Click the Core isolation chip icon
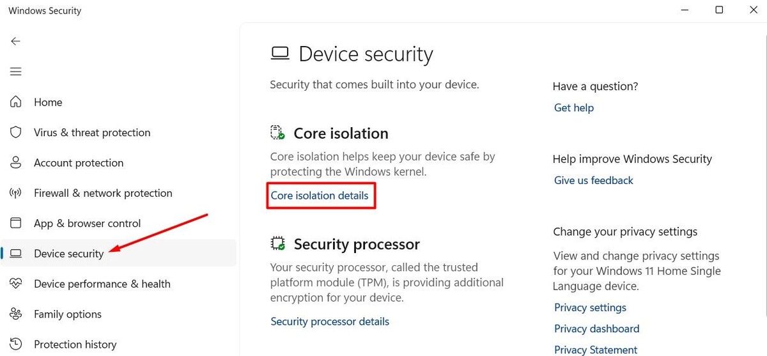Screen dimensions: 767x356 pos(277,133)
